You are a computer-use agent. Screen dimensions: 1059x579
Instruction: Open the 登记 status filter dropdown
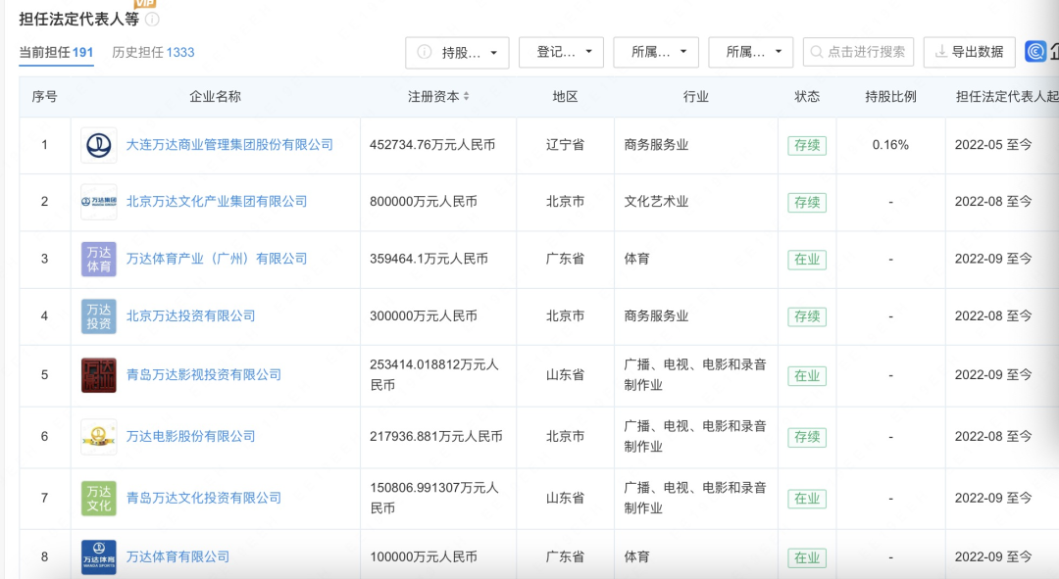point(561,53)
